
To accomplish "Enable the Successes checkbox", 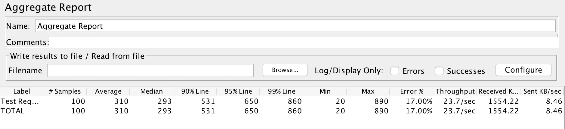I will pos(439,71).
